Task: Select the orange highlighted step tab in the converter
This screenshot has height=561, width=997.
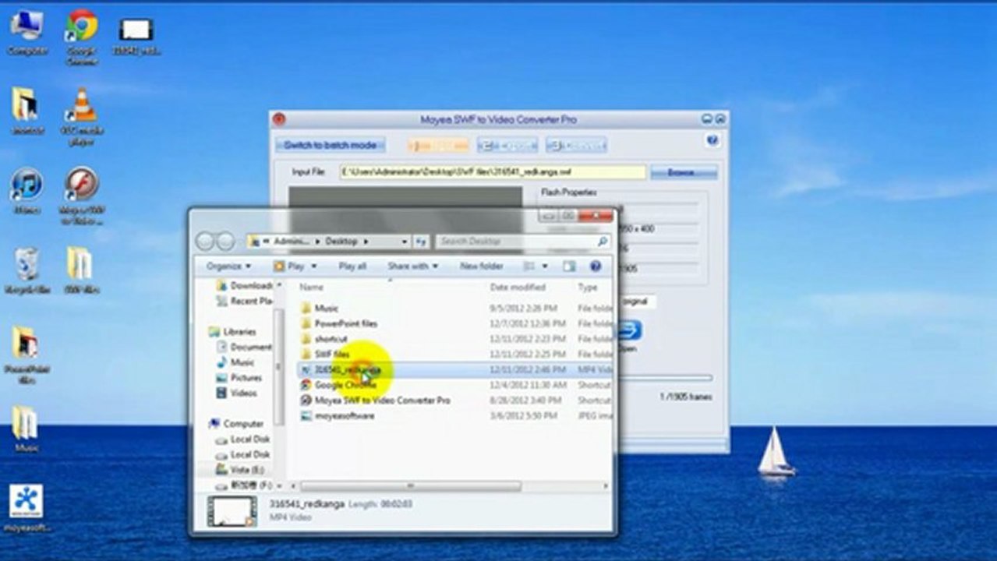Action: (x=438, y=145)
